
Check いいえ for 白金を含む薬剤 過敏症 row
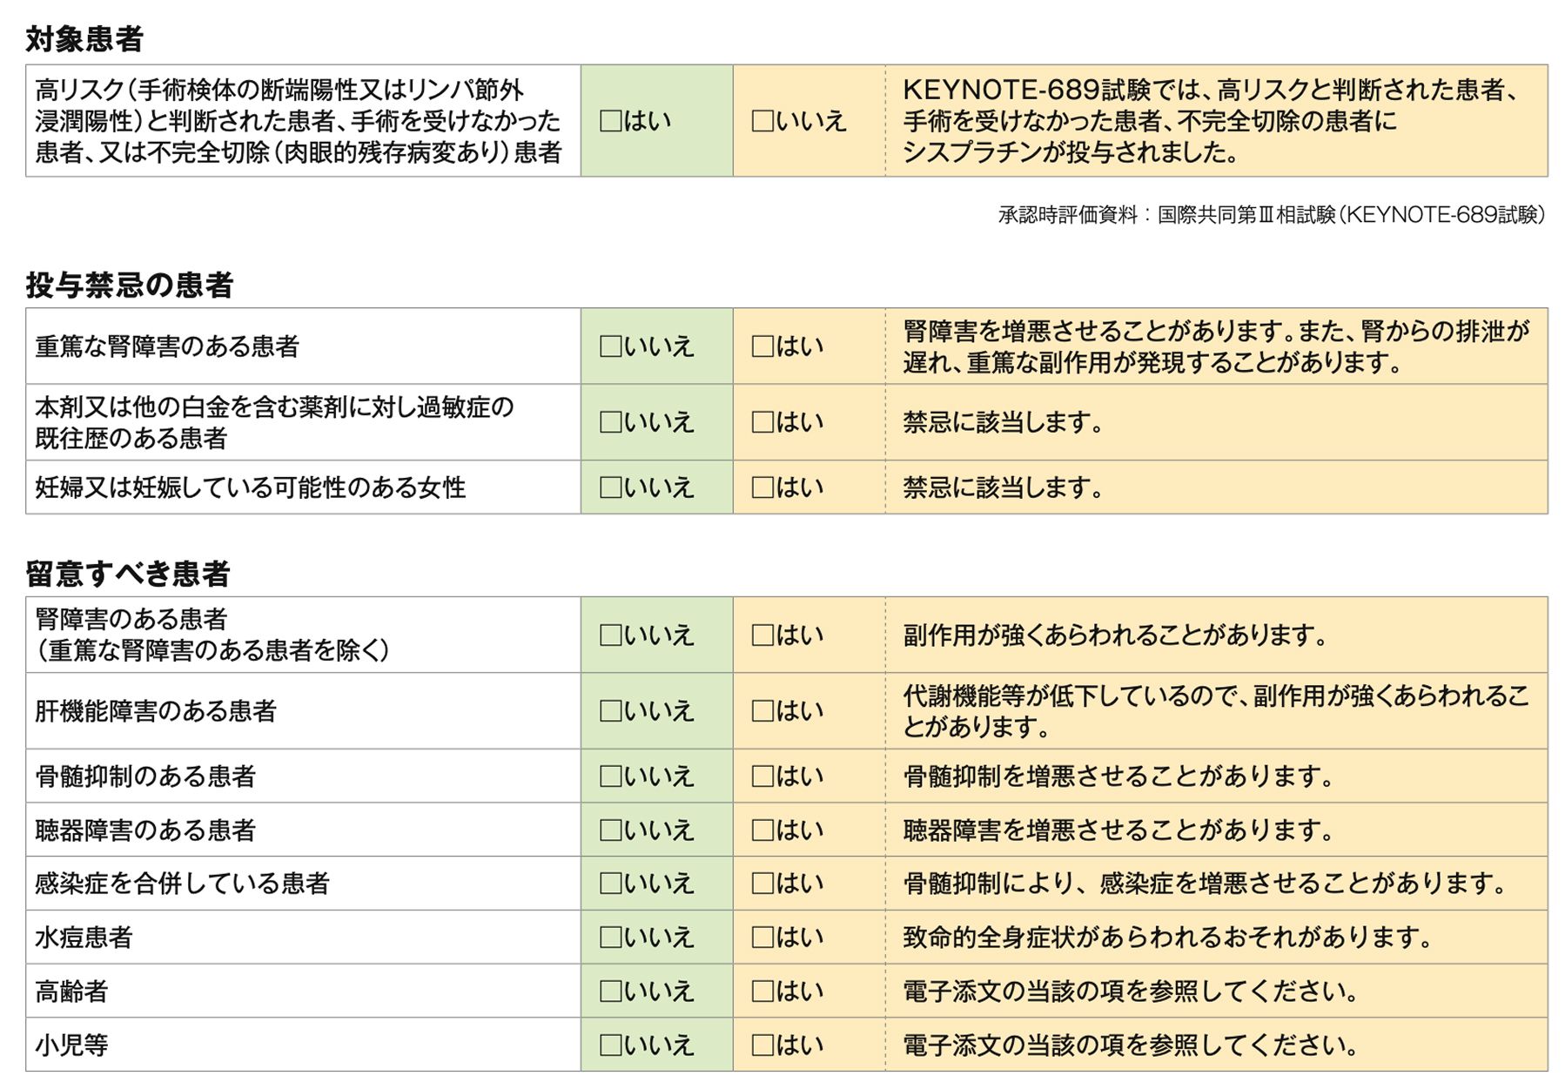[x=611, y=422]
